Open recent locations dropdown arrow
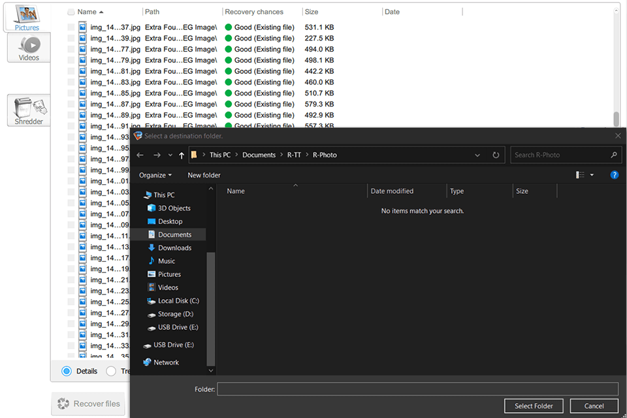Viewport: 627px width, 418px height. click(170, 155)
